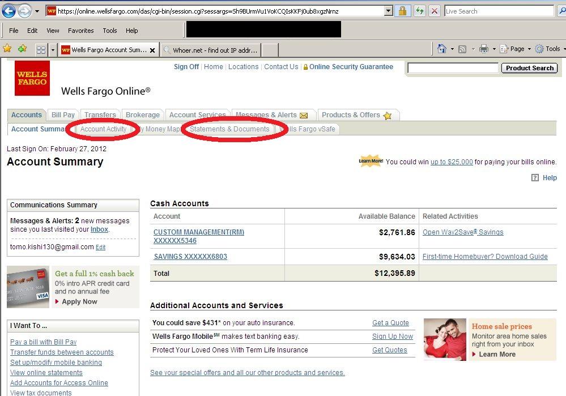
Task: Open the Account Activity sub-tab
Action: (x=103, y=129)
